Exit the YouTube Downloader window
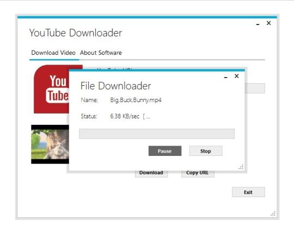 (x=248, y=192)
